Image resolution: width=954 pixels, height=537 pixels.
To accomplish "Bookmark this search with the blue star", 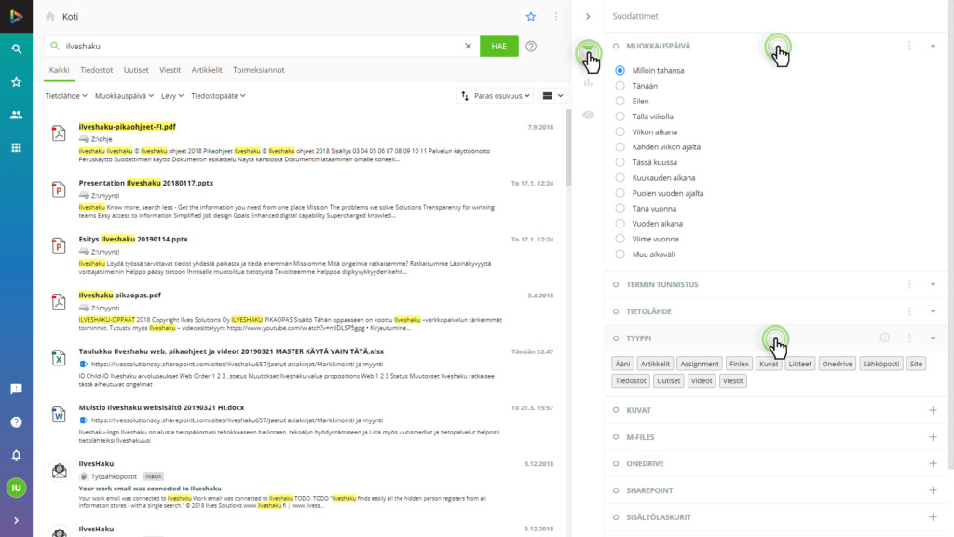I will [x=531, y=17].
